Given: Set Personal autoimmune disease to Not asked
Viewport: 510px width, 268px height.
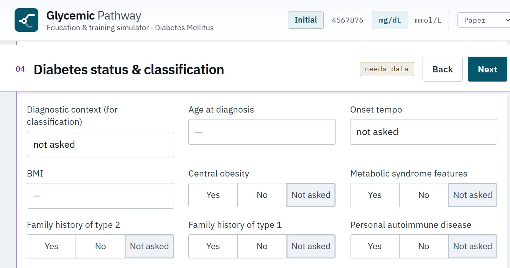Looking at the screenshot, I should coord(473,247).
